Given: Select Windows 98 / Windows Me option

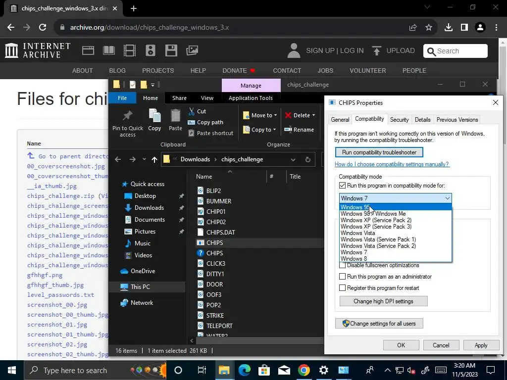Looking at the screenshot, I should 396,214.
